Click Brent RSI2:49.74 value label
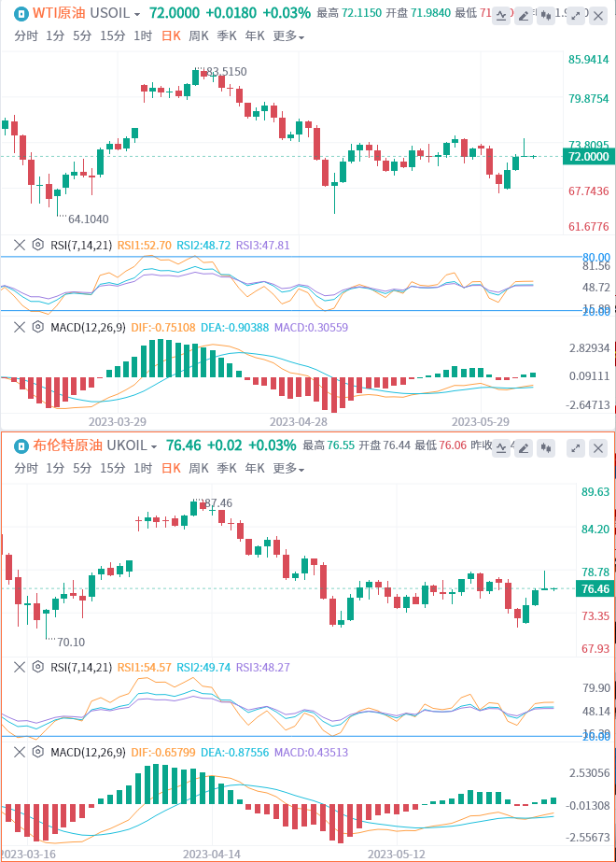616x862 pixels. pos(203,668)
